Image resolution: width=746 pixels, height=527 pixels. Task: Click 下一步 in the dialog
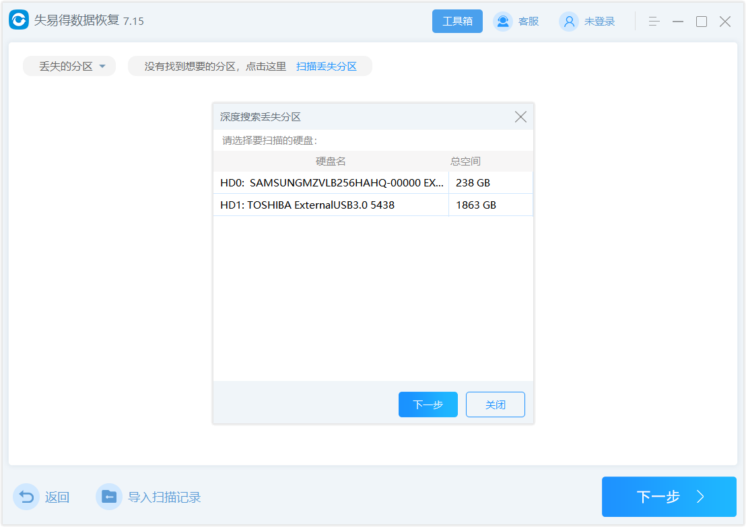click(428, 405)
